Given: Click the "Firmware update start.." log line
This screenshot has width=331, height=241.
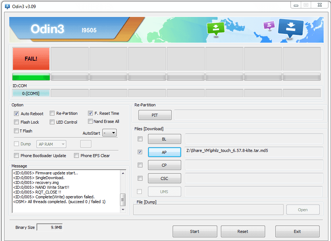Looking at the screenshot, I should pyautogui.click(x=45, y=173).
